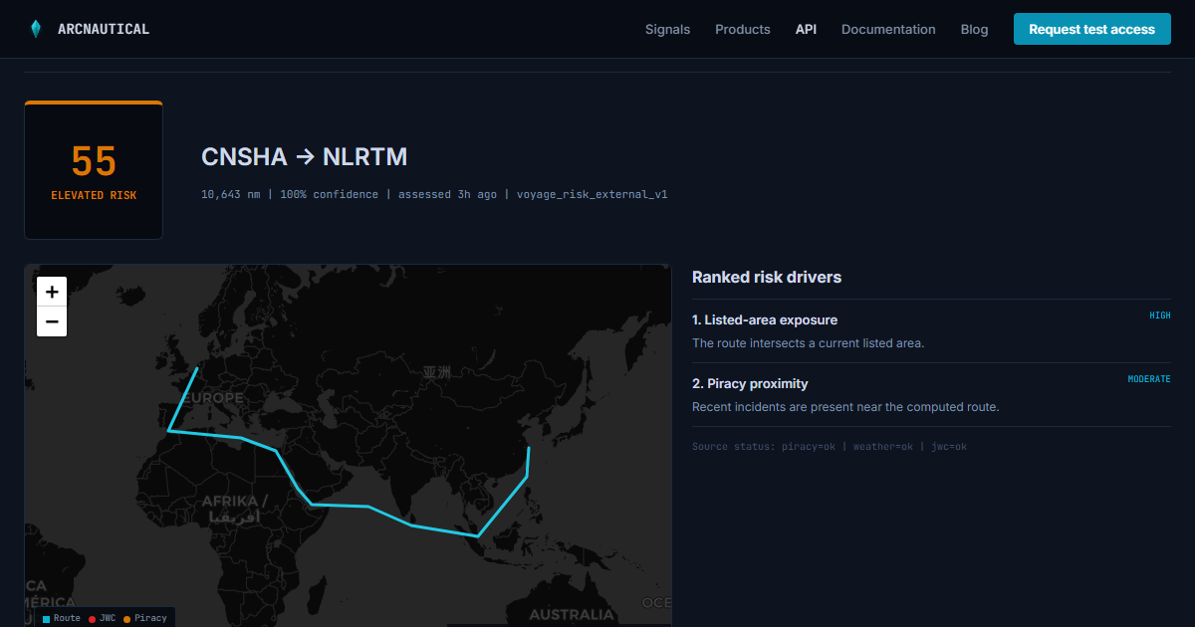This screenshot has width=1195, height=627.
Task: Open the Signals nav item
Action: pos(667,29)
